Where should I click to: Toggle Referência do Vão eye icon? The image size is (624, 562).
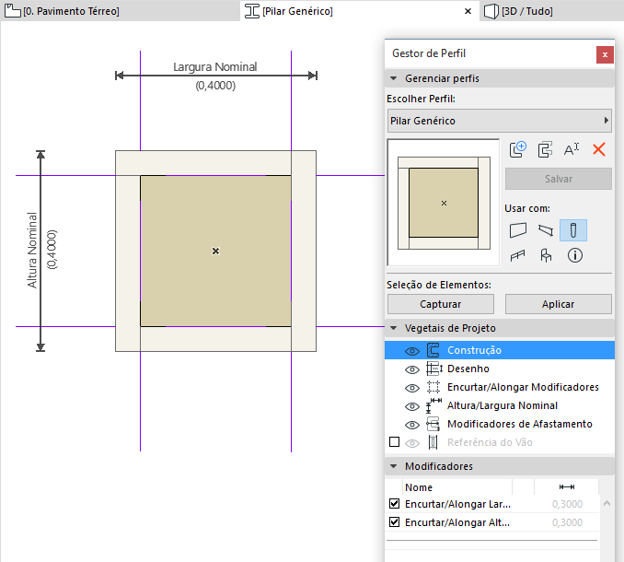click(412, 443)
